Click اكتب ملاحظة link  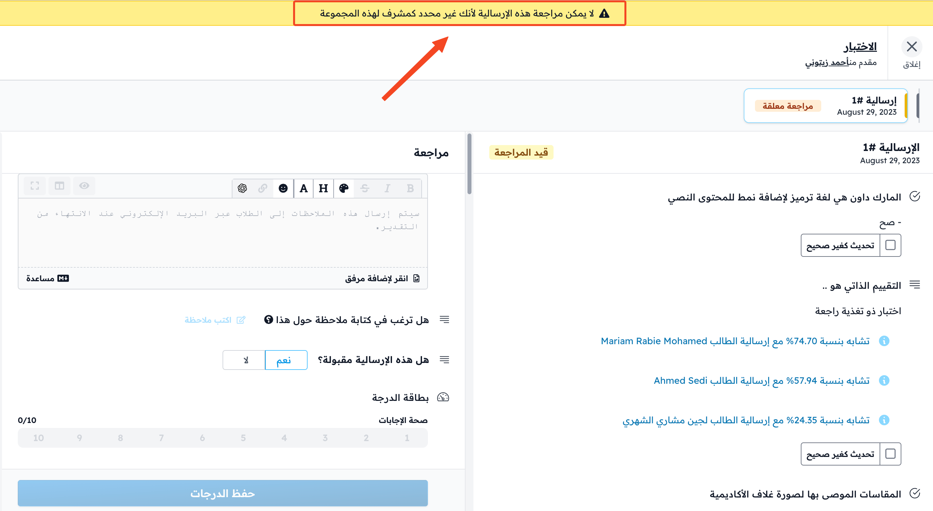(x=215, y=320)
